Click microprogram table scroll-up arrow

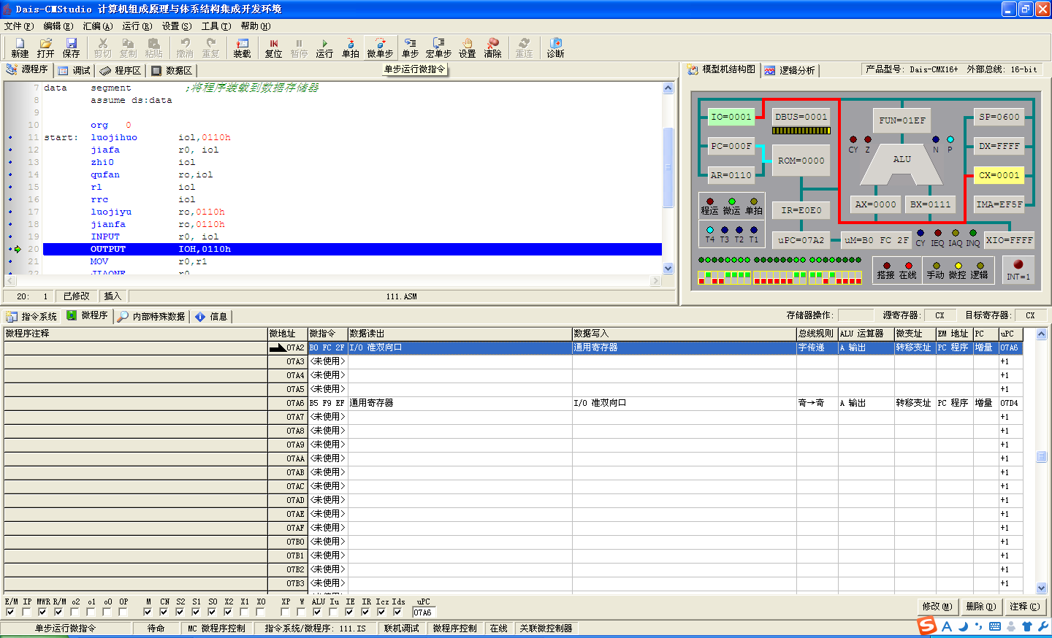1041,334
